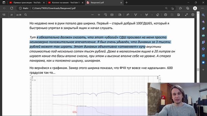Add a sidebar app with plus button
Screen dimensions: 207x116
[203, 70]
